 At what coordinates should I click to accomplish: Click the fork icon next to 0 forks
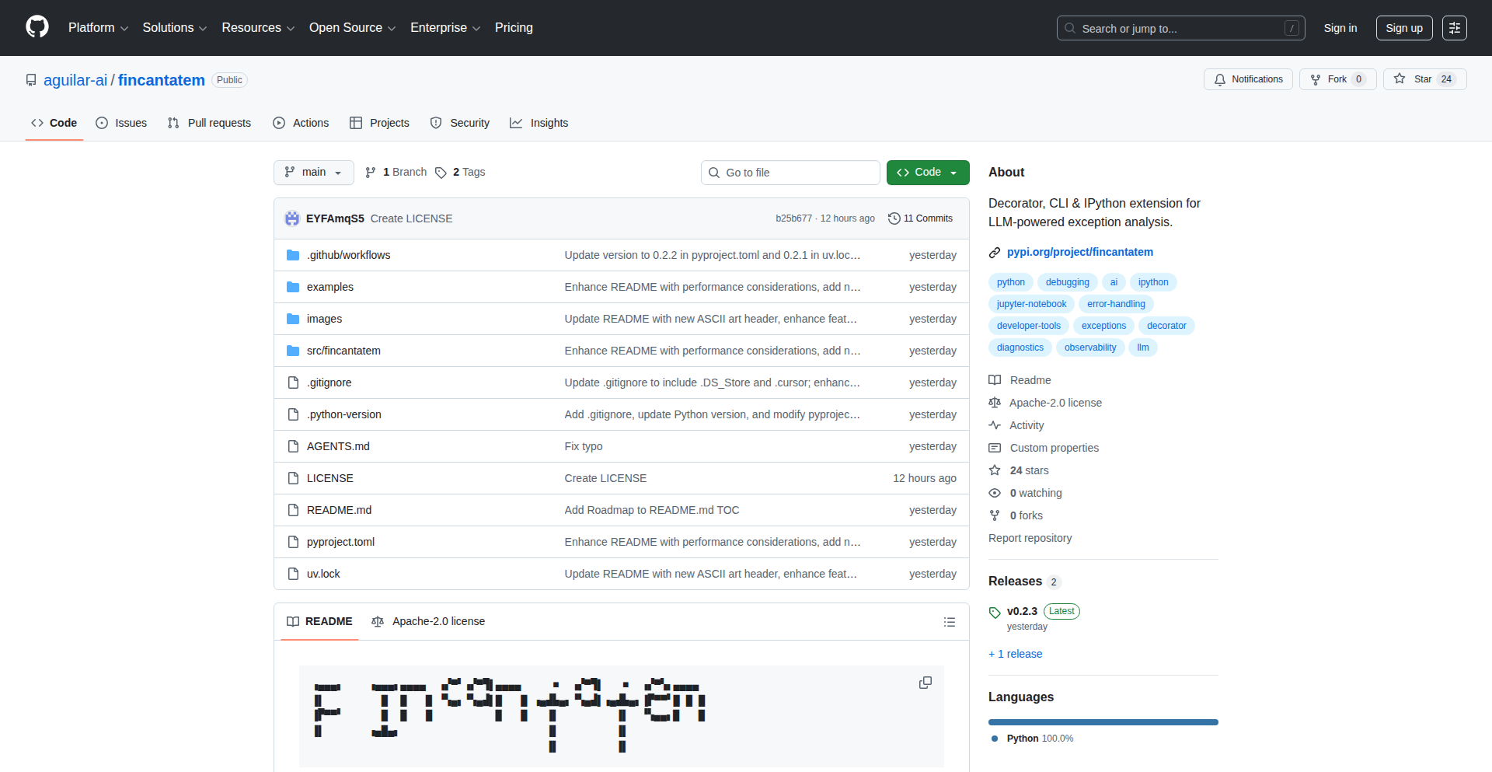click(995, 515)
